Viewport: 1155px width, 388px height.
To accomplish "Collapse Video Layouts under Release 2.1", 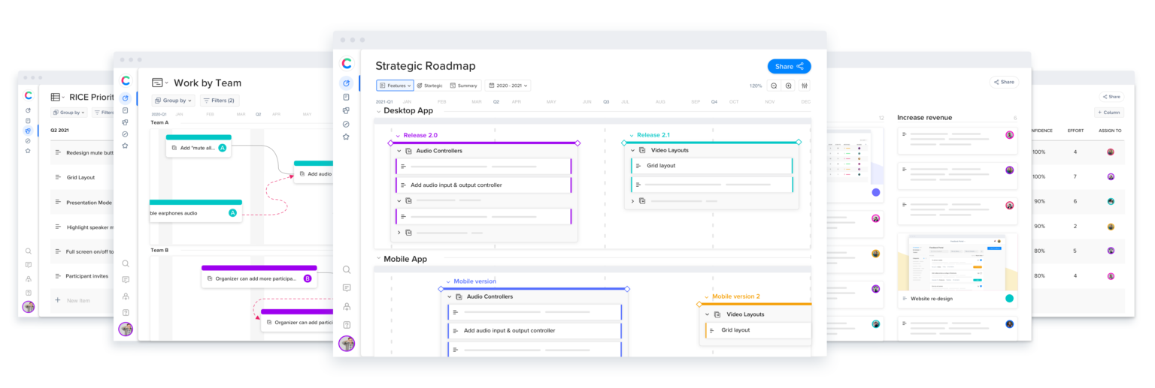I will pyautogui.click(x=633, y=150).
